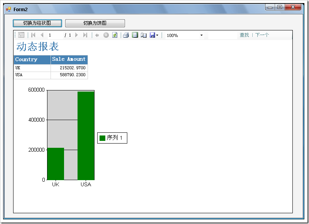309x224 pixels.
Task: Expand export format dropdown arrow
Action: [157, 35]
